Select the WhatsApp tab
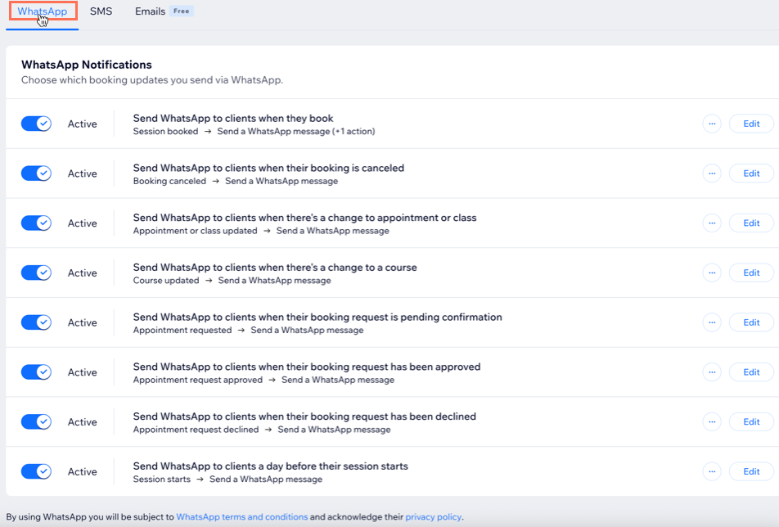 (x=43, y=11)
